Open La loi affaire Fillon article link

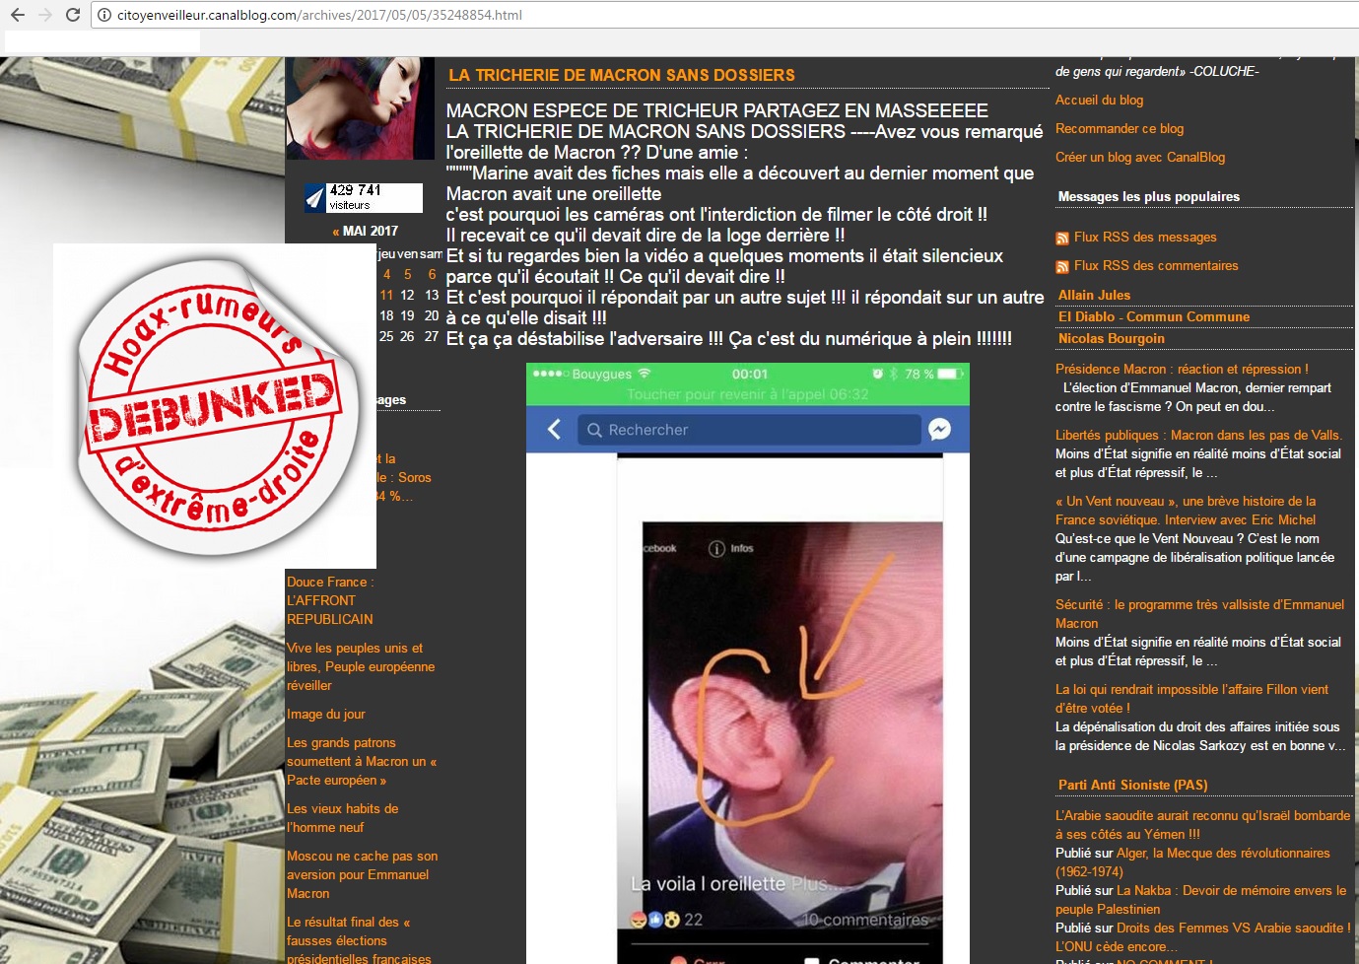pyautogui.click(x=1191, y=699)
